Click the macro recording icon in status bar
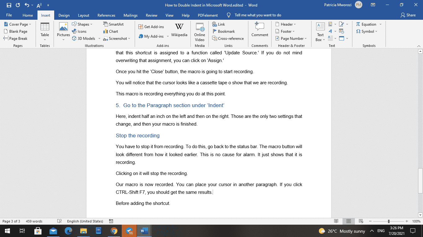This screenshot has width=423, height=237. pos(111,221)
